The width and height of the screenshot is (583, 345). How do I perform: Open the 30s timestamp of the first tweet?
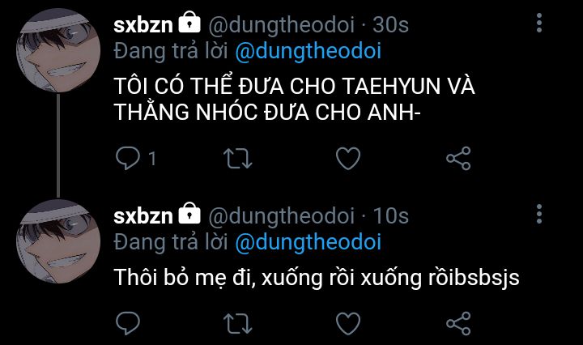(x=391, y=25)
